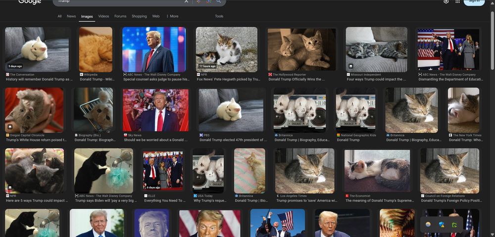This screenshot has height=237, width=495.
Task: Open the orange kitten Wikipedia thumbnail
Action: click(x=96, y=49)
